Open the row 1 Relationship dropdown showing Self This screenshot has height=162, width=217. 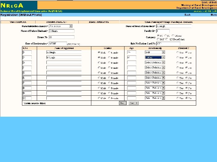(x=155, y=52)
